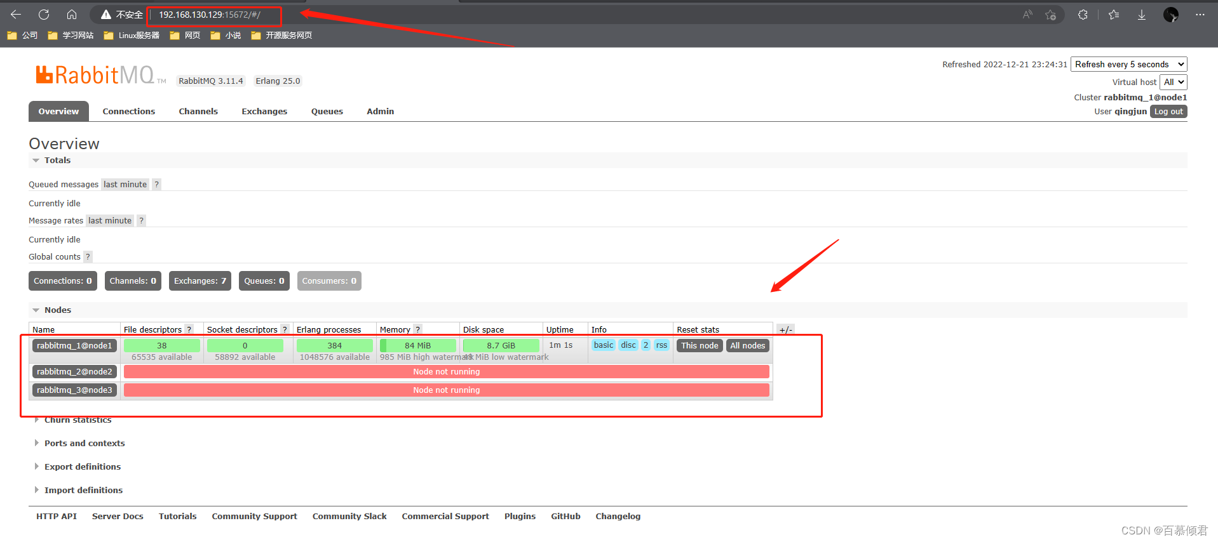This screenshot has height=542, width=1218.
Task: Open the Refresh every 5 seconds dropdown
Action: pos(1128,64)
